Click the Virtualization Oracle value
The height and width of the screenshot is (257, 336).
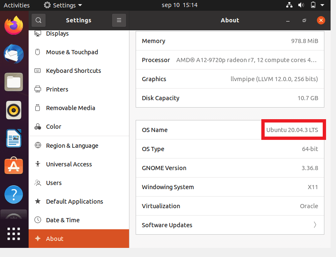pos(309,206)
